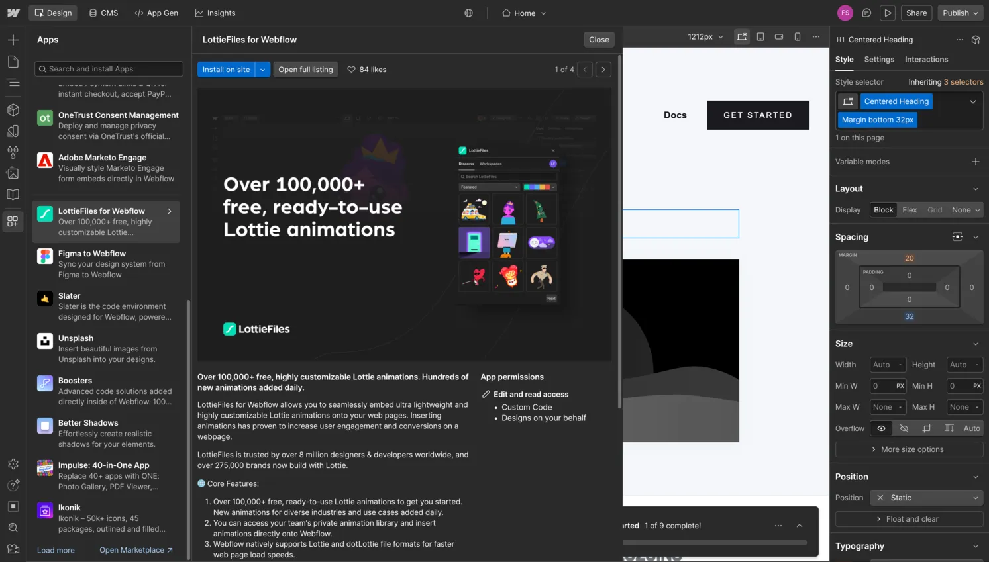Open the Pages panel
The image size is (989, 562).
tap(13, 61)
